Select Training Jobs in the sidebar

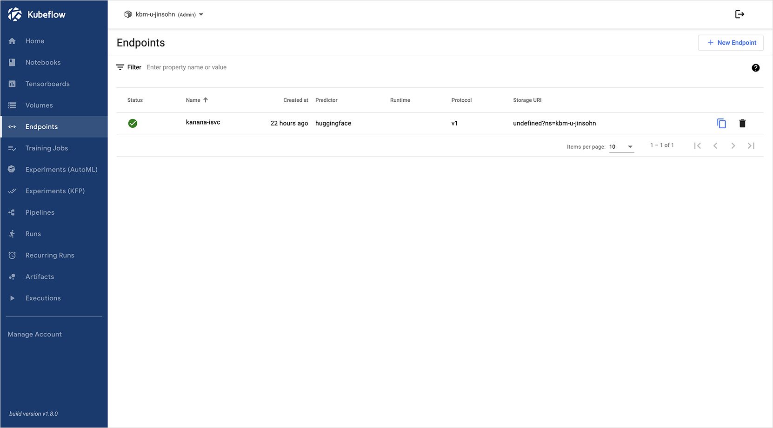coord(54,148)
